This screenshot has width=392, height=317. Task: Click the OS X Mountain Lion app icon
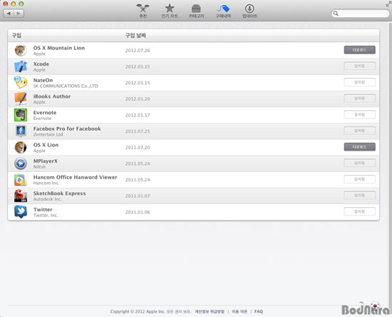(x=21, y=50)
